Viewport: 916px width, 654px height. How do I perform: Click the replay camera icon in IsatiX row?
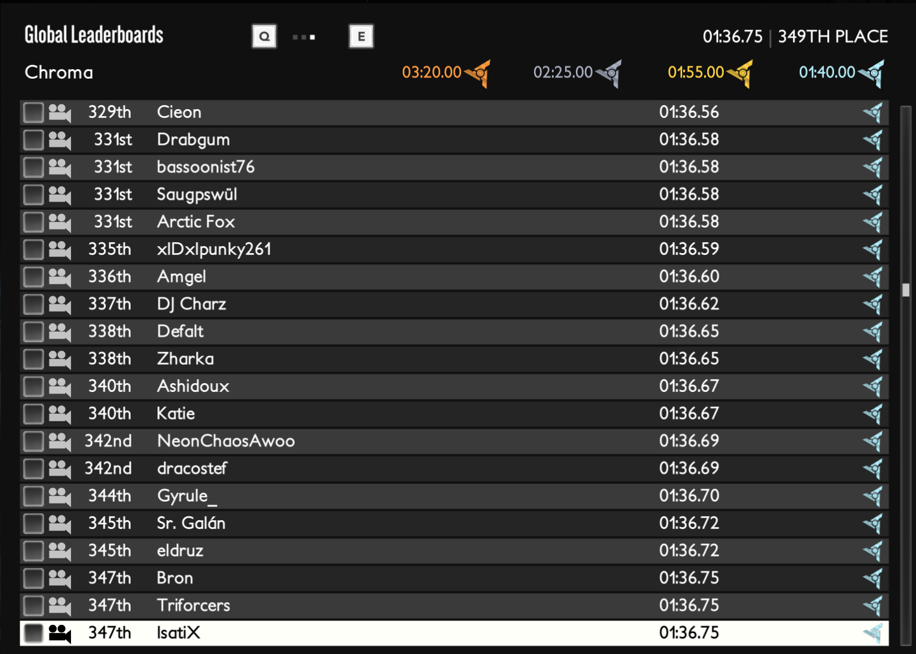60,633
